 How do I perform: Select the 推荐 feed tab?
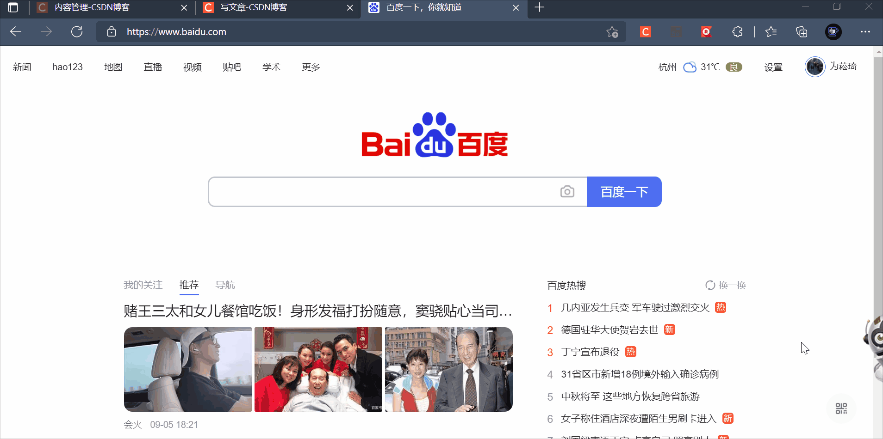189,285
